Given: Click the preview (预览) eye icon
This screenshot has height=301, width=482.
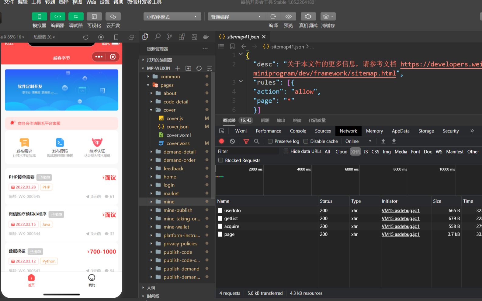Looking at the screenshot, I should coord(288,16).
